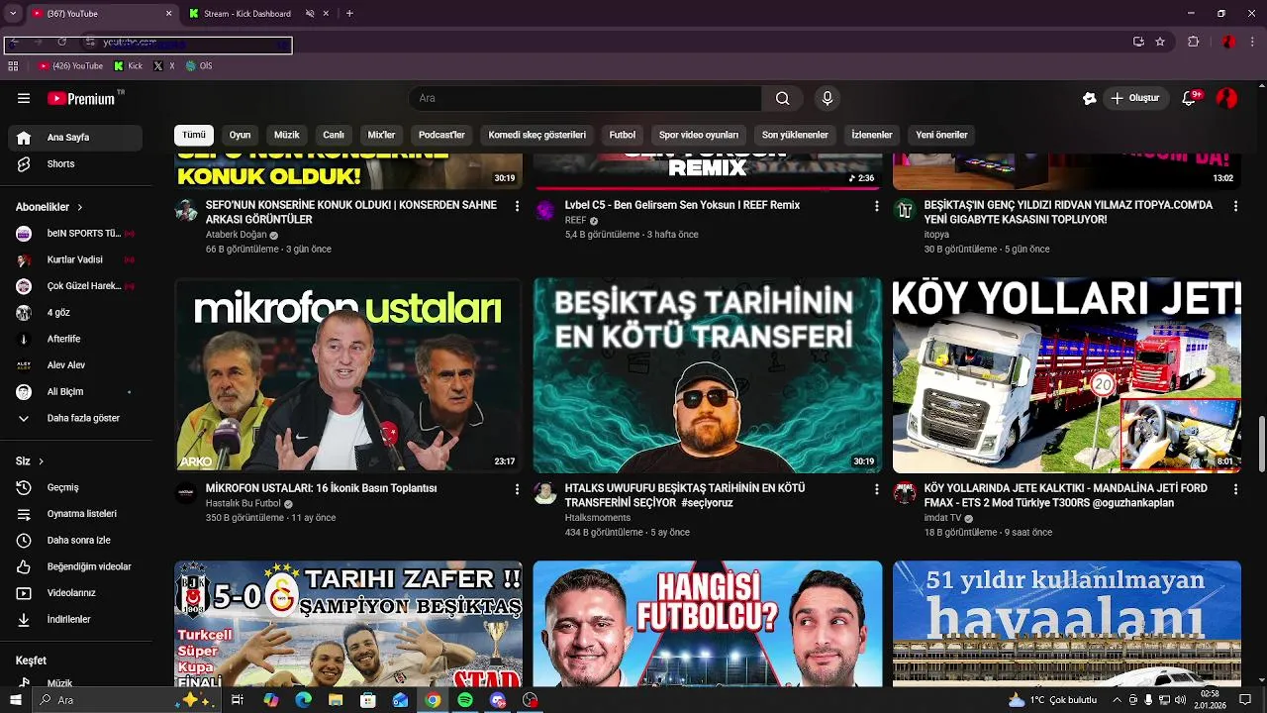Expand the Siz section
This screenshot has width=1267, height=713.
pos(30,461)
